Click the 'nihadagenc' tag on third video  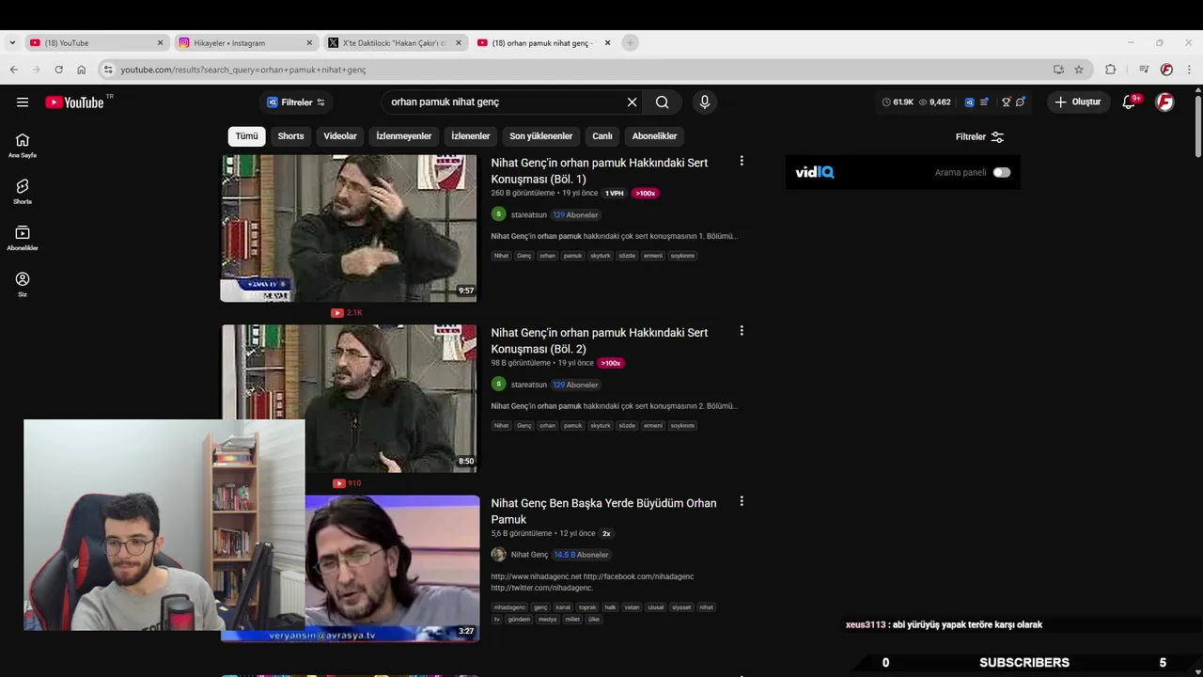click(509, 607)
